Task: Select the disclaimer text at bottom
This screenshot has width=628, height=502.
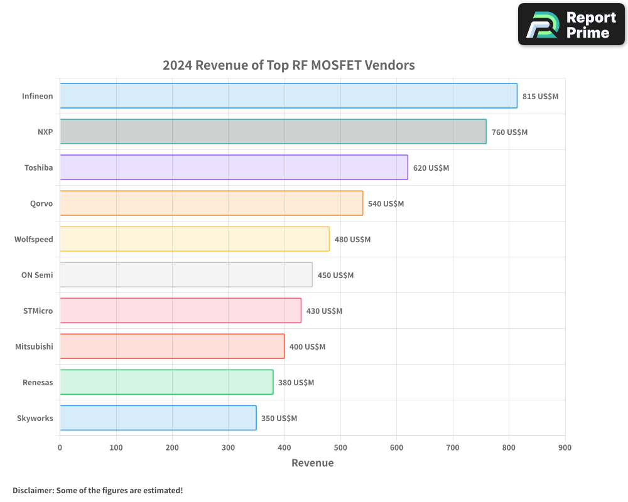Action: click(x=97, y=490)
